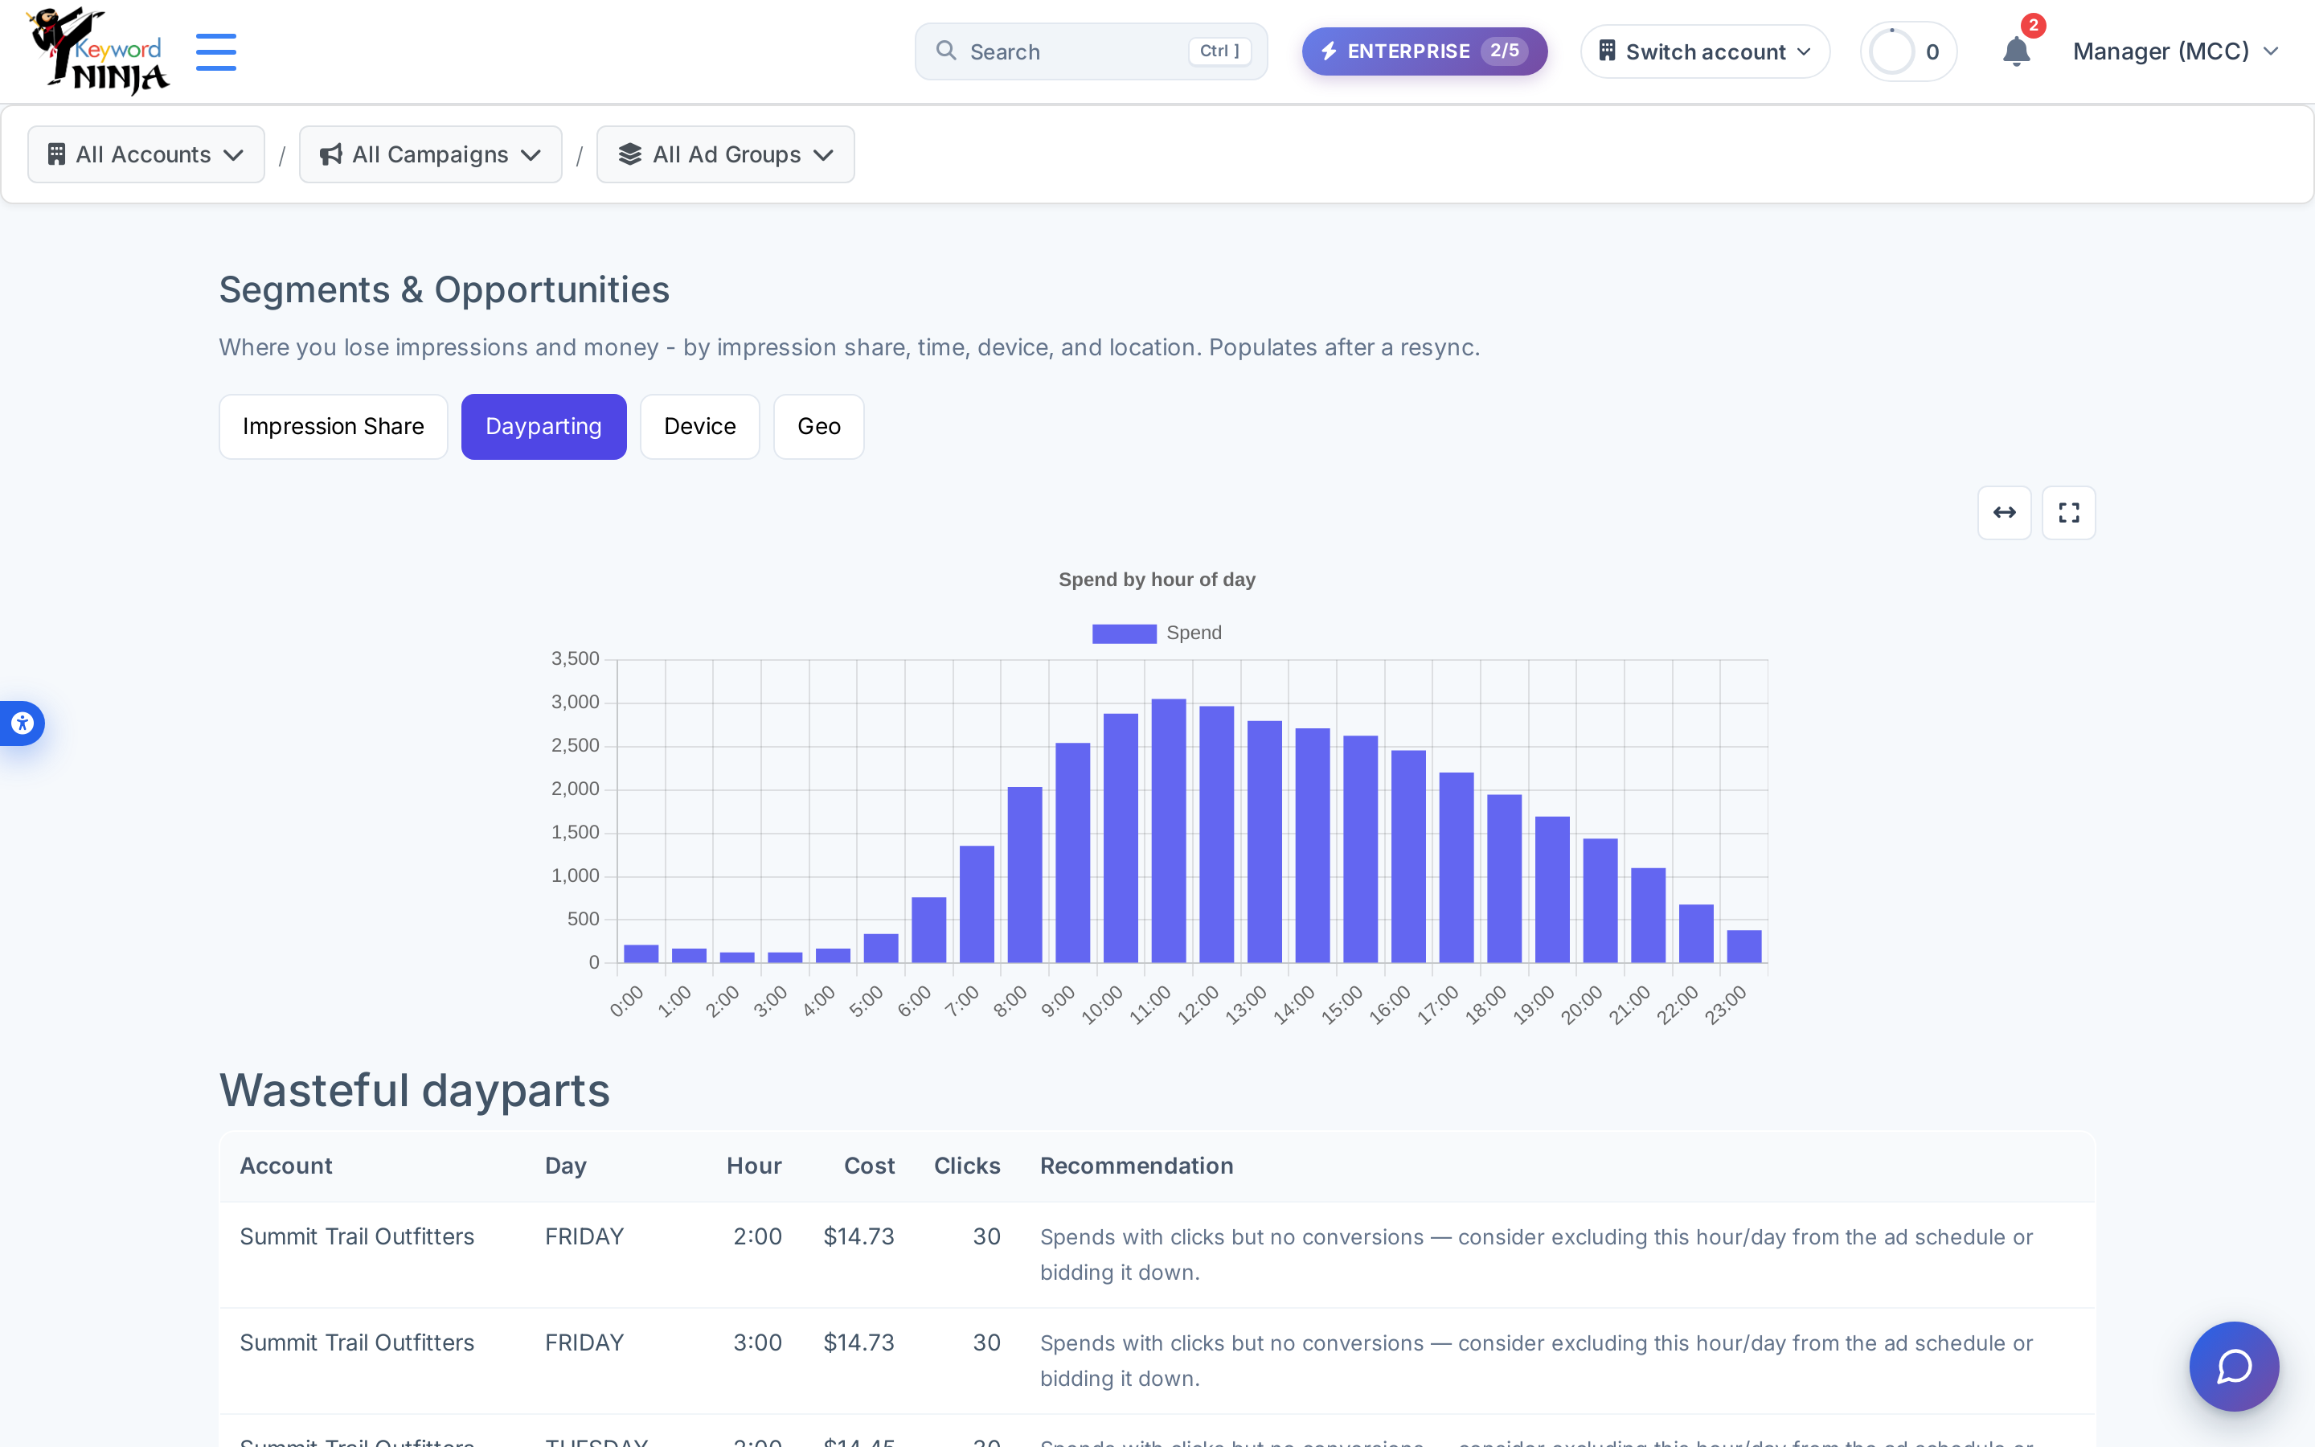Open the chat support bubble
Image resolution: width=2315 pixels, height=1447 pixels.
coord(2234,1366)
